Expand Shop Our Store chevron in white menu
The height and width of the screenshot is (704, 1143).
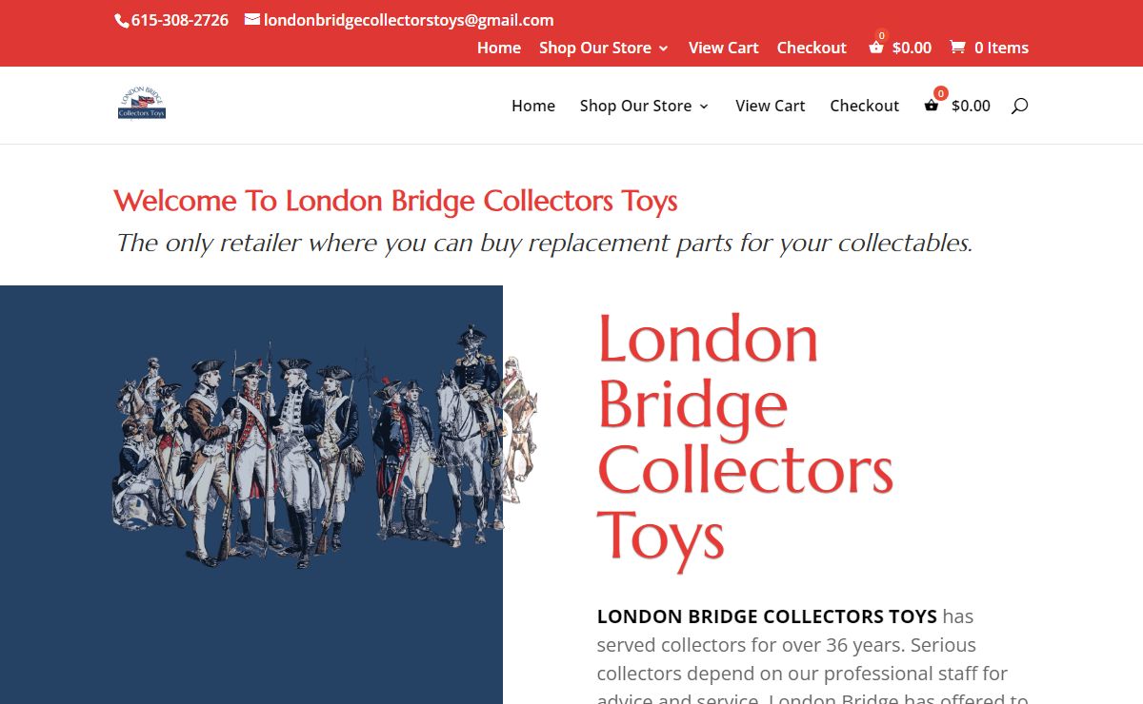(x=704, y=107)
